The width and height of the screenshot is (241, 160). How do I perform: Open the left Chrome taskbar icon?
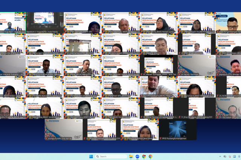click(144, 156)
